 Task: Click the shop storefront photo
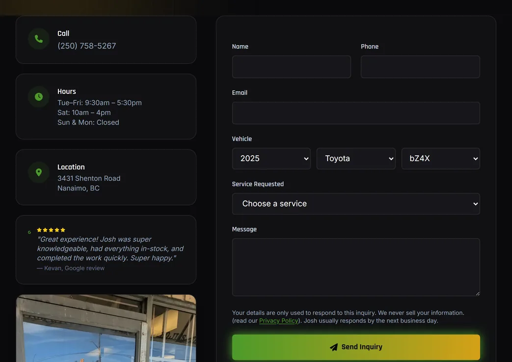click(x=106, y=328)
